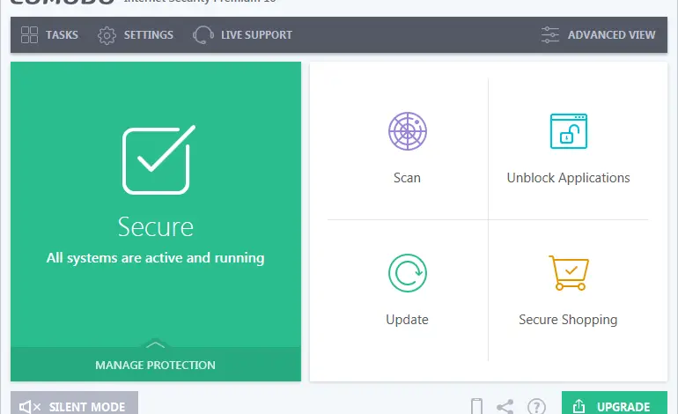
Task: Start a scan via the radar icon
Action: pyautogui.click(x=407, y=131)
